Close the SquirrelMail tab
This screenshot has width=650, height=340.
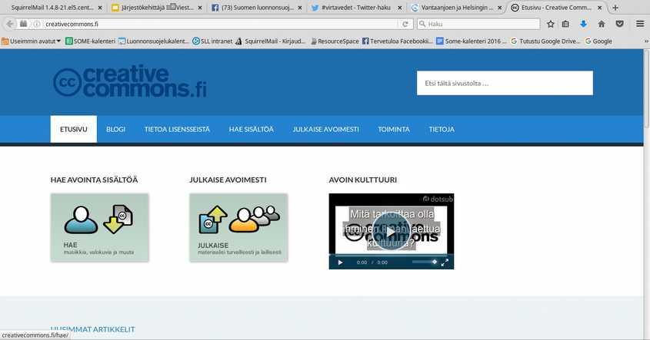(100, 8)
